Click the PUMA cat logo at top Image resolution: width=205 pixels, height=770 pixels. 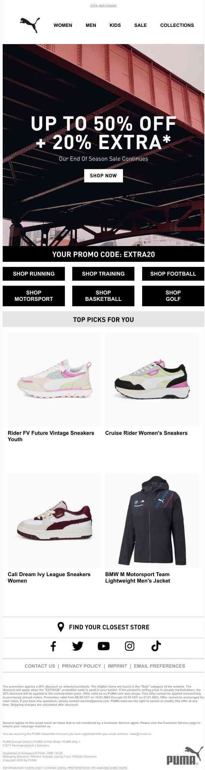tap(30, 25)
